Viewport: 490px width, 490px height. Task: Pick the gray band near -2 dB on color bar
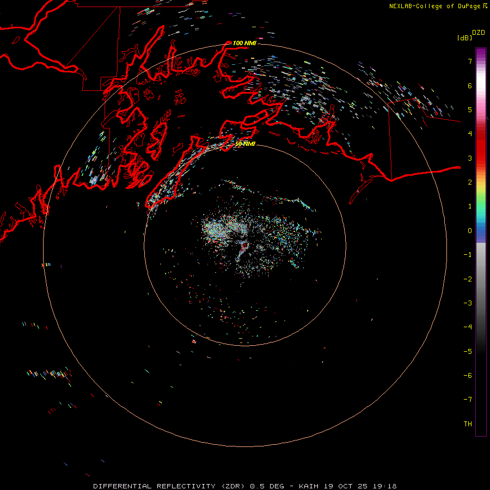click(481, 279)
